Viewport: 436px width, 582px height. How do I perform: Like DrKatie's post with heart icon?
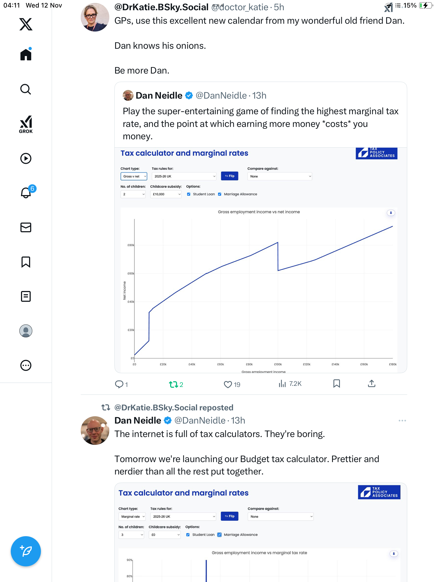228,384
